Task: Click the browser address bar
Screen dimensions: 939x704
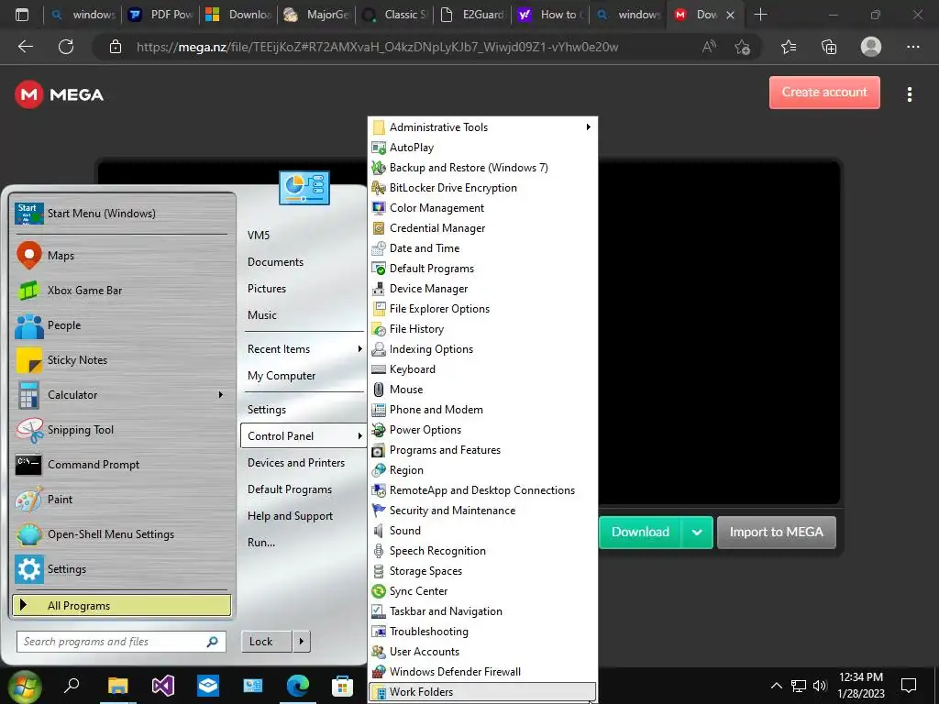Action: (377, 47)
